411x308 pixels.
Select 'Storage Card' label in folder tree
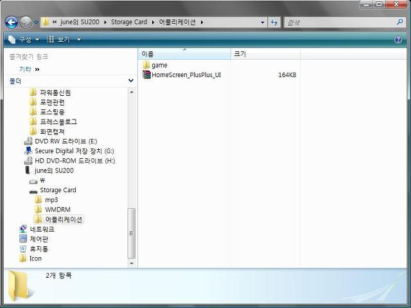coord(58,190)
